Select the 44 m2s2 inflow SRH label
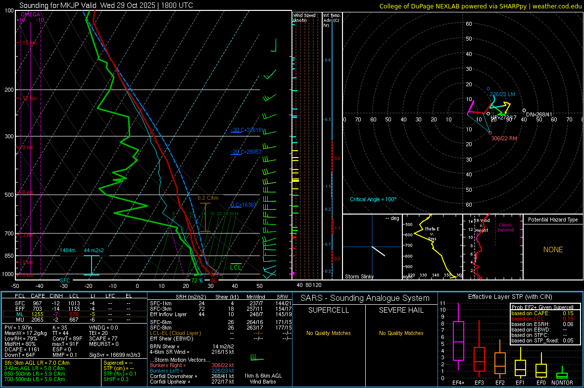Viewport: 584px width, 388px height. (94, 250)
